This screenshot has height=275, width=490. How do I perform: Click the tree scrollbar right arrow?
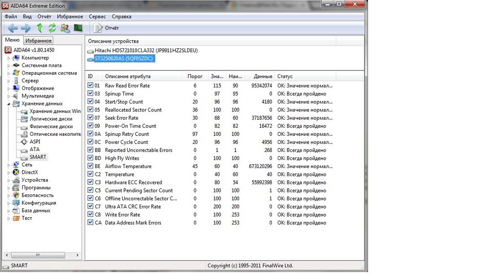78,255
